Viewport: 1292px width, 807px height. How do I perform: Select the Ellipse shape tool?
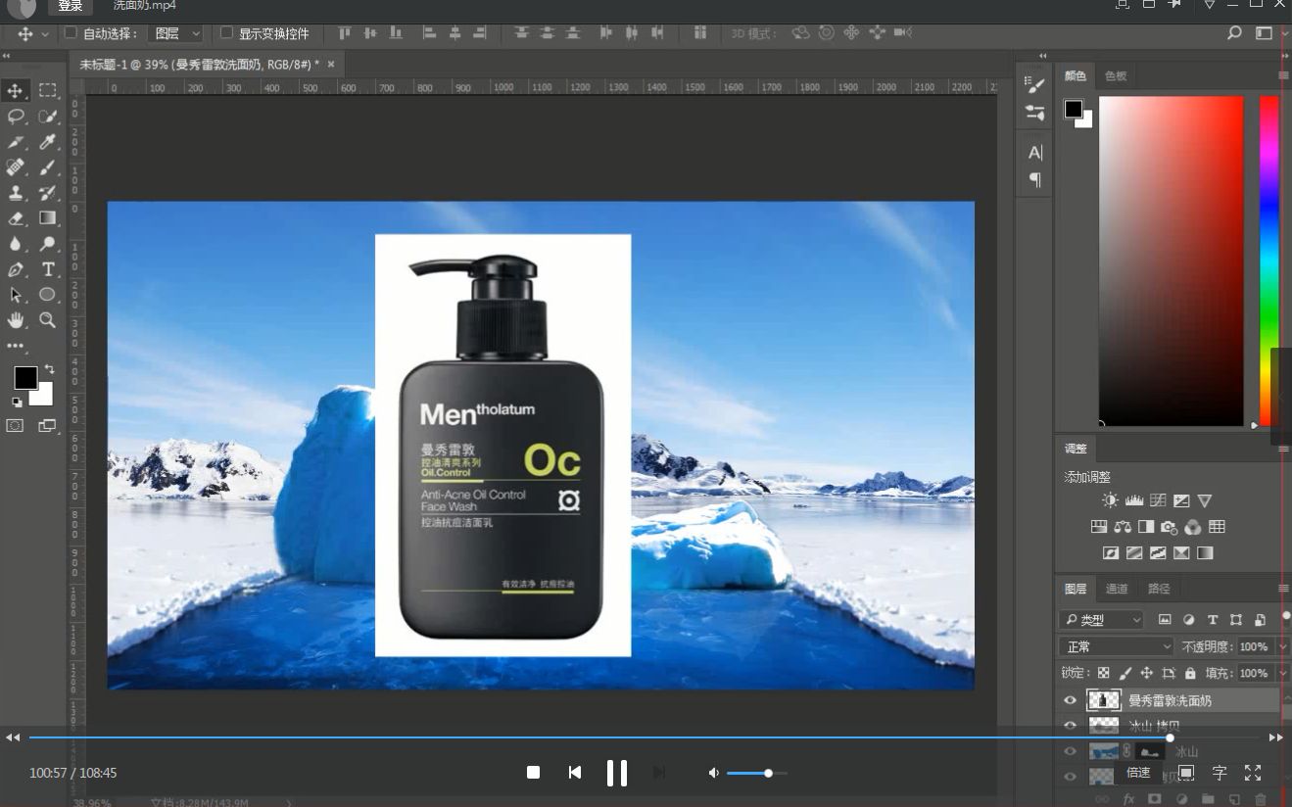47,295
